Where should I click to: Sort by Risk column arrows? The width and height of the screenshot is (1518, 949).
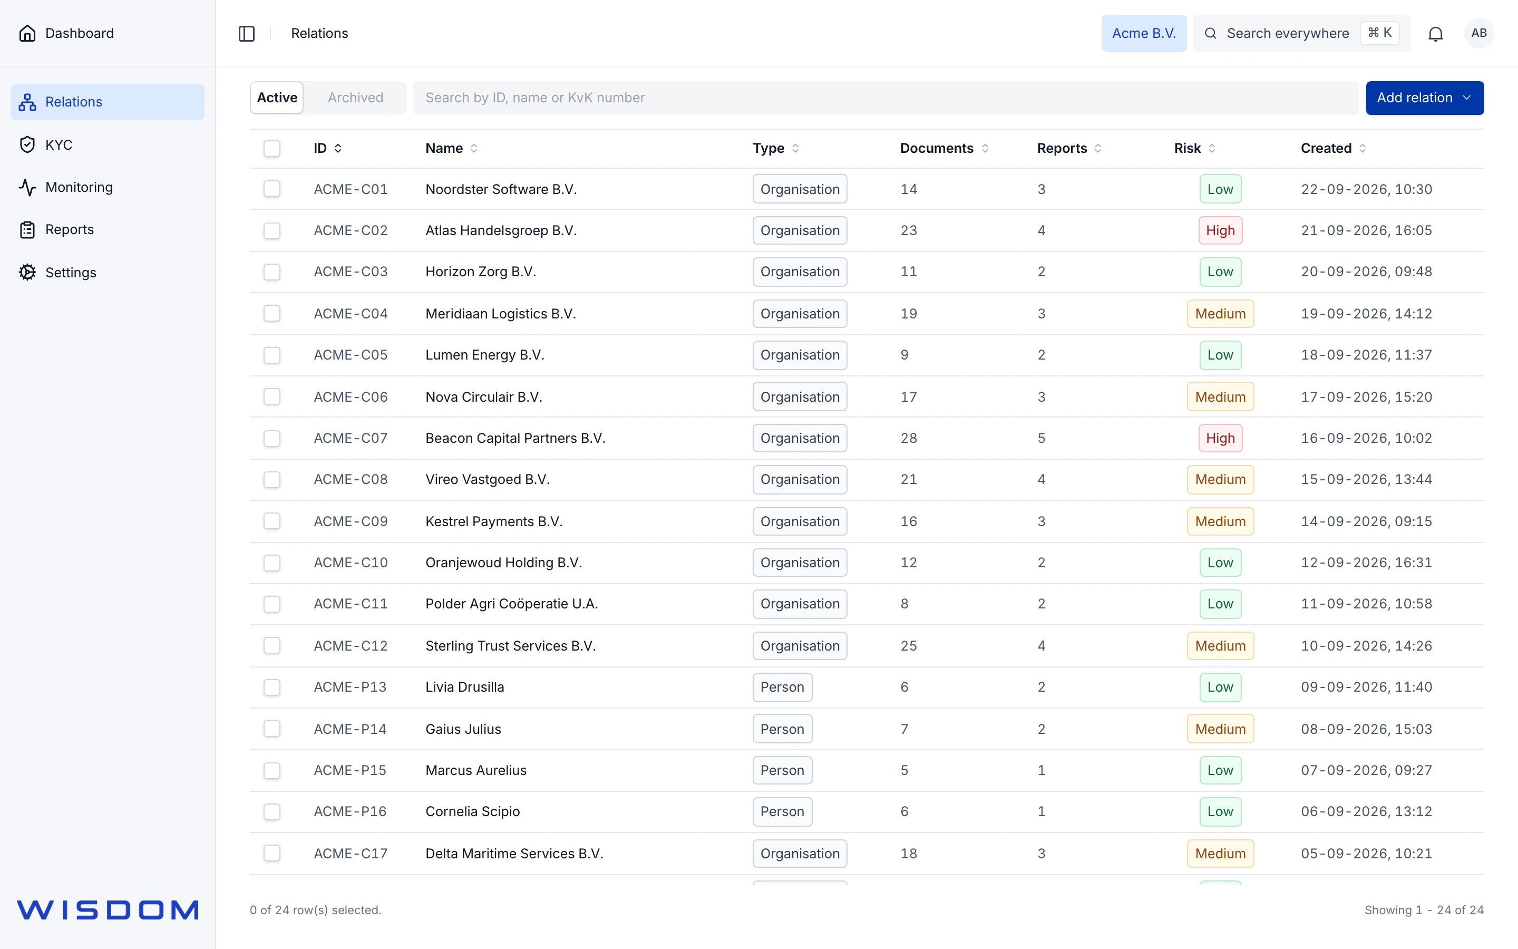(x=1212, y=148)
